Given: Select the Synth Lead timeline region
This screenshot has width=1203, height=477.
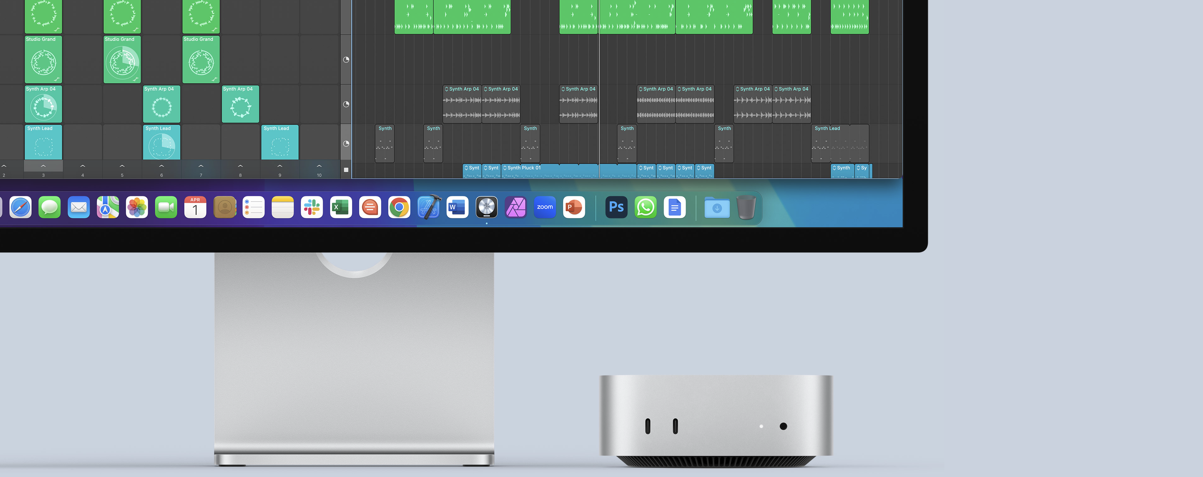Looking at the screenshot, I should [x=840, y=143].
